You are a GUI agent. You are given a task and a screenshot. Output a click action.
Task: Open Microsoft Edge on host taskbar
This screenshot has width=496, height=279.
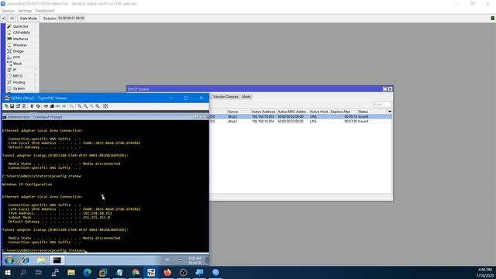[88, 272]
